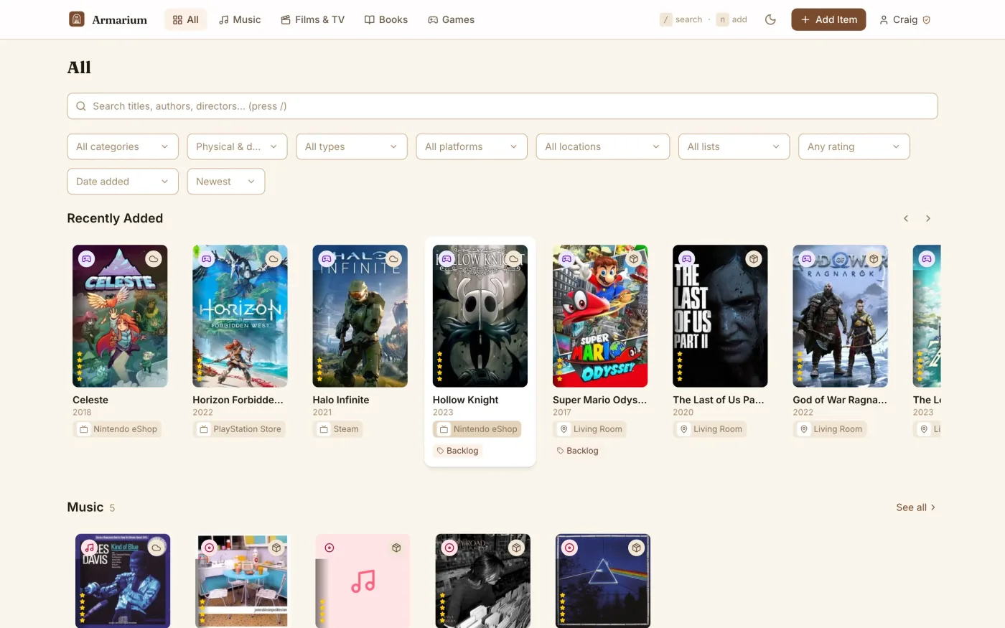The image size is (1005, 628).
Task: Click the Add Item button
Action: [x=828, y=19]
